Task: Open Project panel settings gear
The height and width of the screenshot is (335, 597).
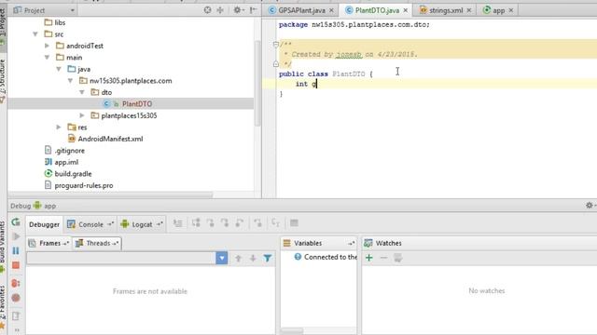Action: (x=239, y=10)
